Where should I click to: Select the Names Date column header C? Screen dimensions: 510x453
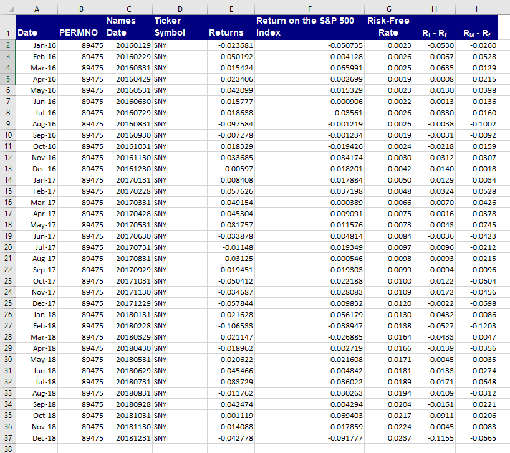coord(128,9)
